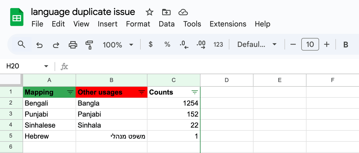Decrease font size with minus button
The image size is (359, 153).
[293, 44]
